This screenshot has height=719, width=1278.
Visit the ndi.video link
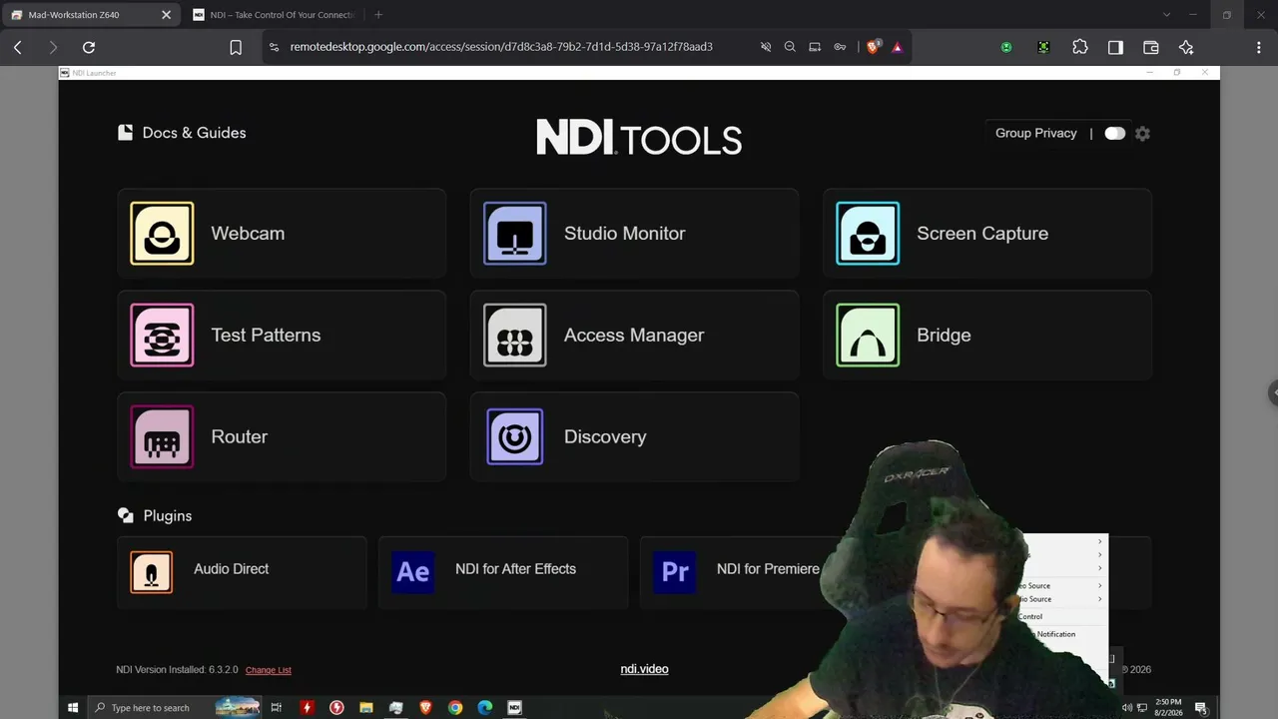644,669
